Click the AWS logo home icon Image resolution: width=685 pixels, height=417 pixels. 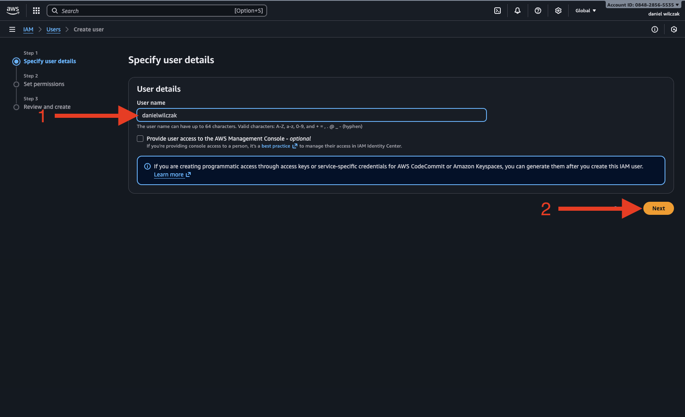13,11
